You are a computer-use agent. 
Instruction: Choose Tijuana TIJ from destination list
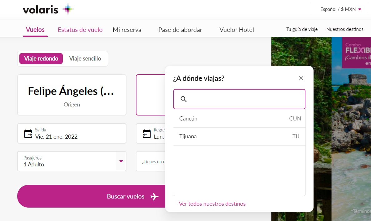coord(239,136)
